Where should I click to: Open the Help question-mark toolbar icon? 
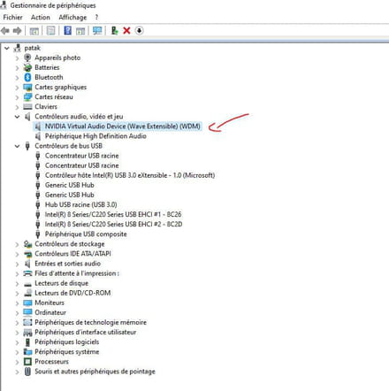(x=67, y=30)
